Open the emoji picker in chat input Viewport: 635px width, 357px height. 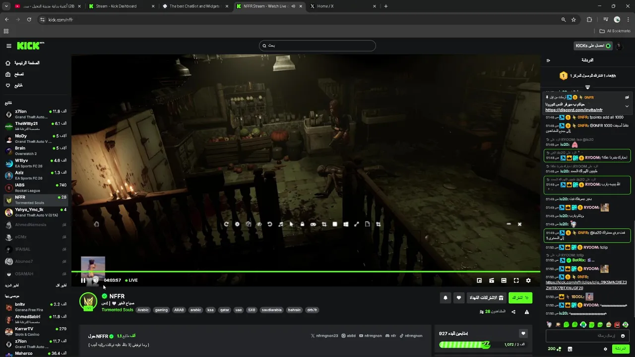623,336
